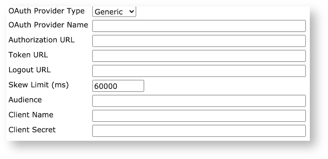Click the "Client Secret" label text
The image size is (328, 159).
pos(32,130)
